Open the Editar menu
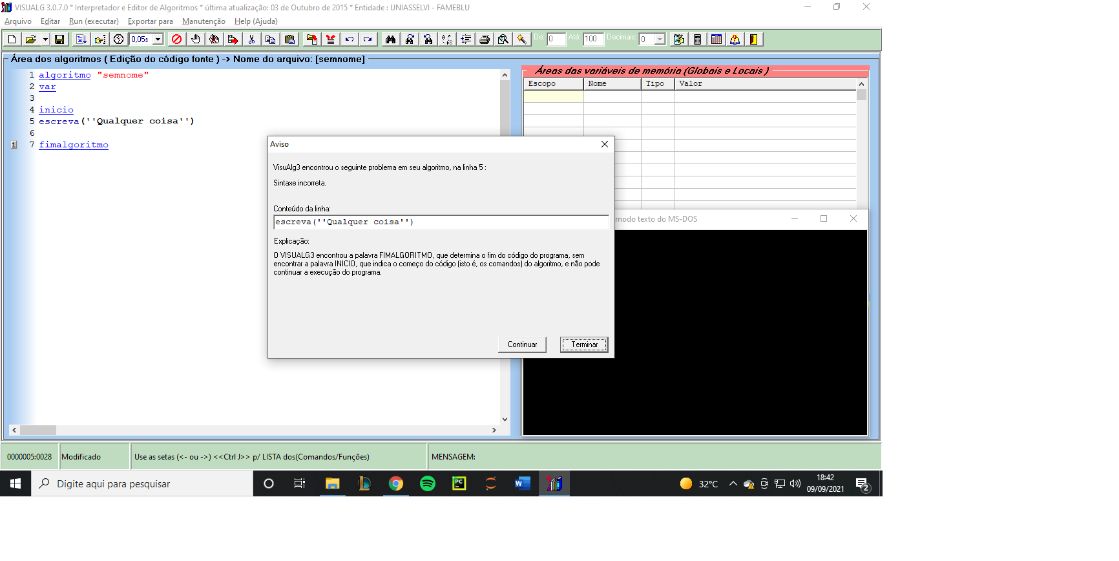This screenshot has width=1119, height=561. [x=50, y=21]
